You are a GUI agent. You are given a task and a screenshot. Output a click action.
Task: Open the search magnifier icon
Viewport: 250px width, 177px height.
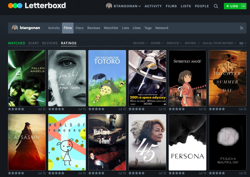pyautogui.click(x=216, y=6)
